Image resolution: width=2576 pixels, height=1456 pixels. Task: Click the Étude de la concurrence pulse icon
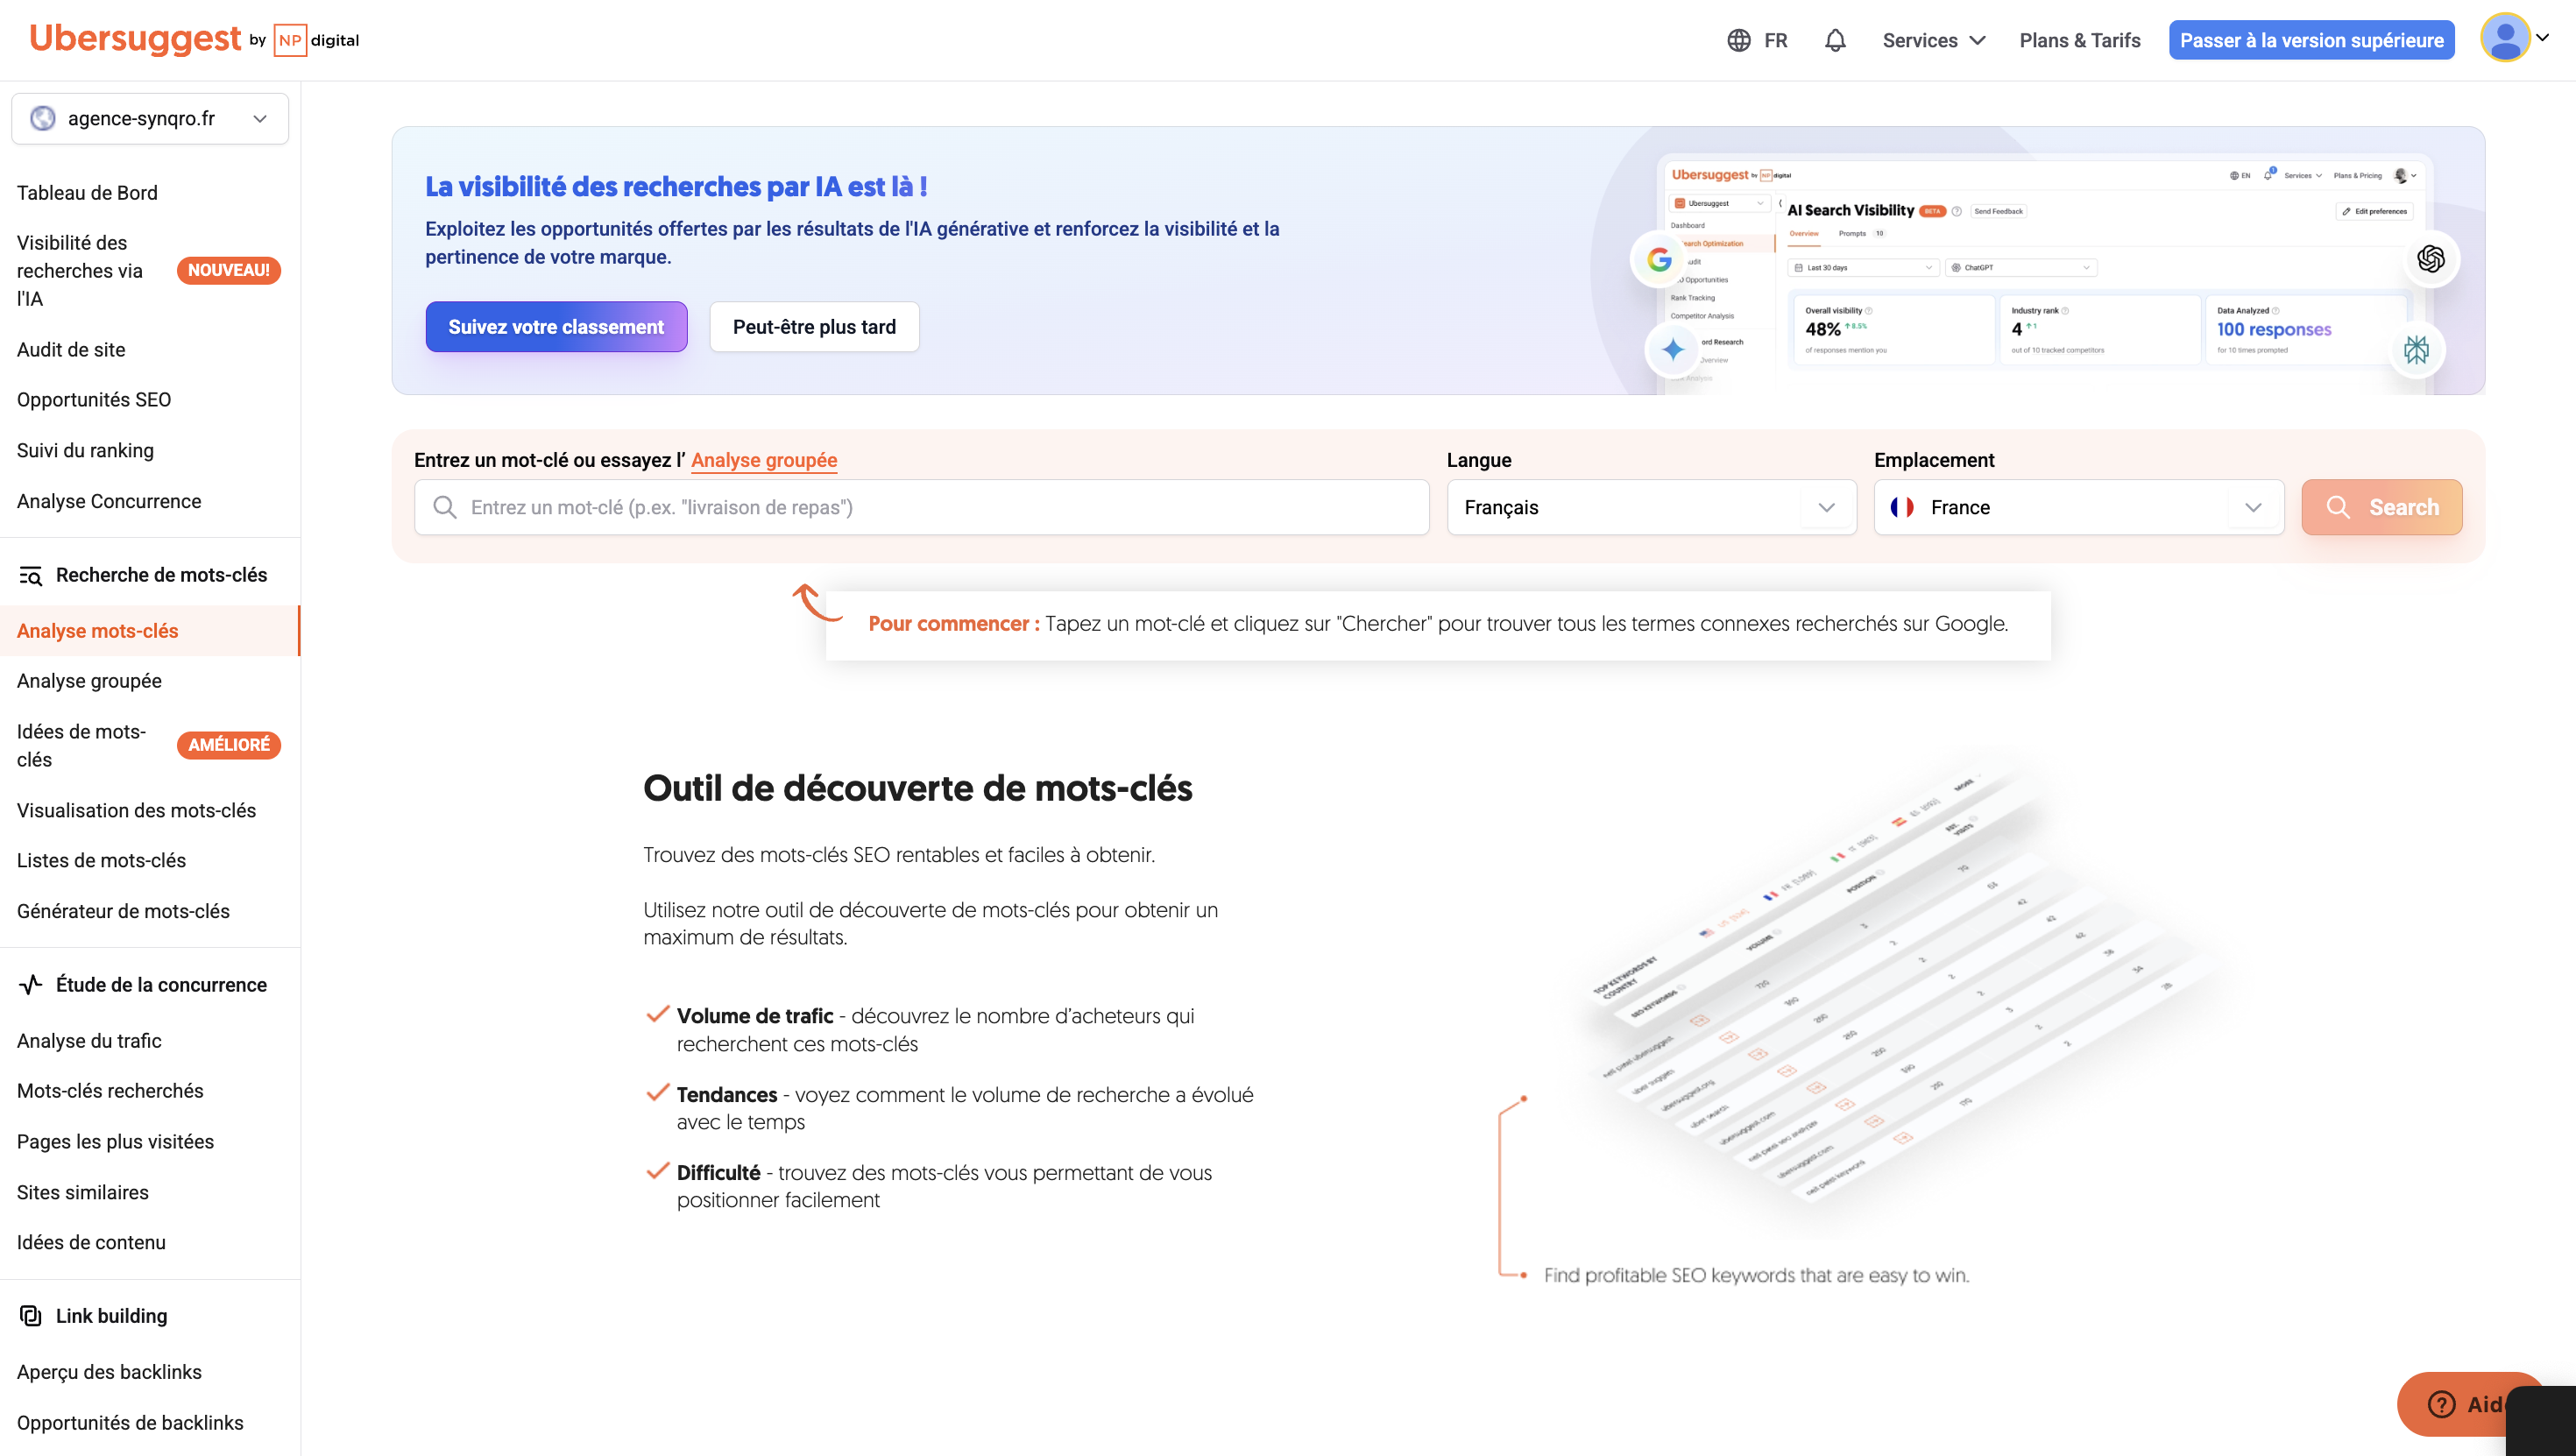coord(31,985)
